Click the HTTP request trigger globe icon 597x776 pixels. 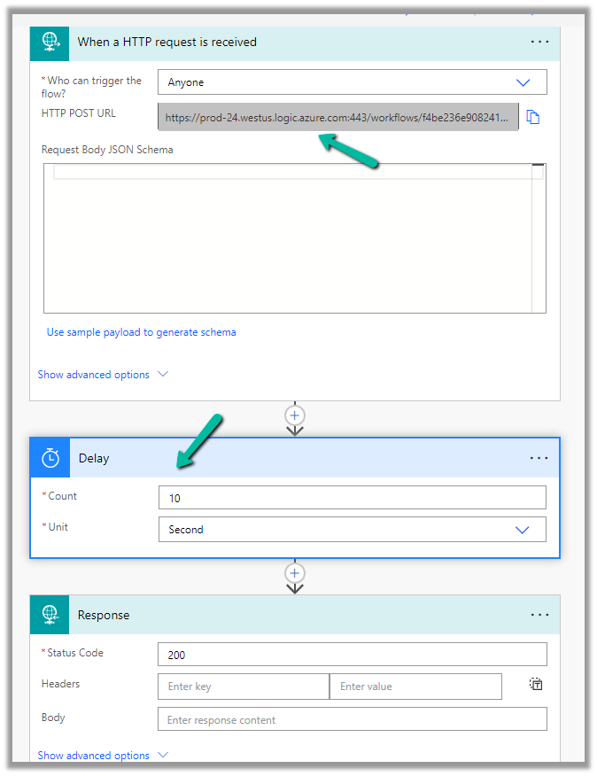tap(50, 43)
